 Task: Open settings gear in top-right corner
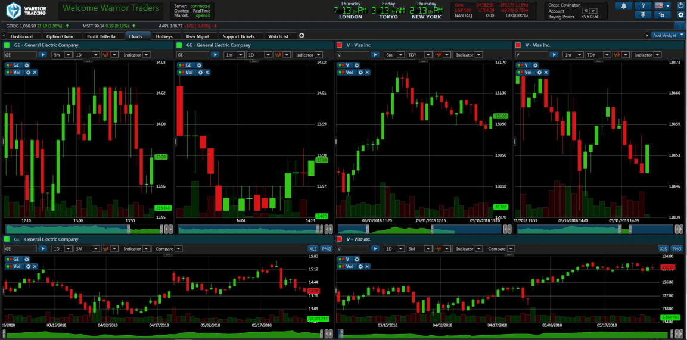680,15
